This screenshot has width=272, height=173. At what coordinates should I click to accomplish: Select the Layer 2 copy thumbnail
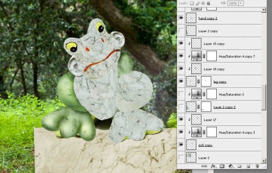point(191,30)
